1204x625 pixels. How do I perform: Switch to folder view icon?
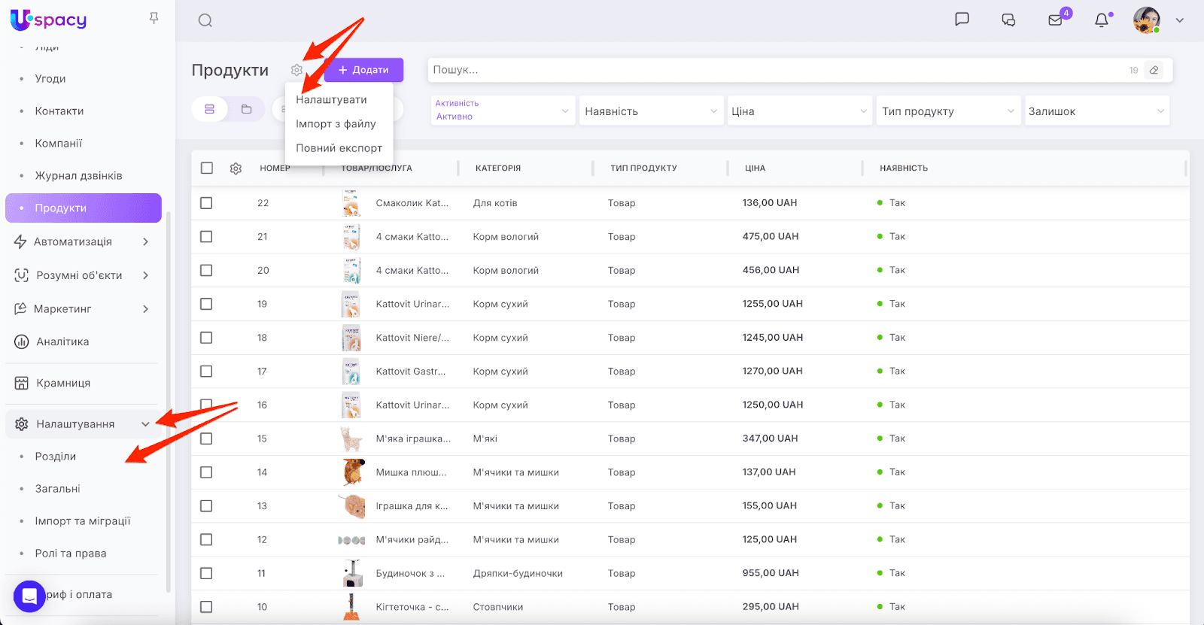coord(246,109)
